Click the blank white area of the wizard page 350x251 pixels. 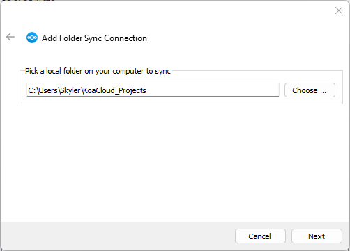pyautogui.click(x=175, y=162)
